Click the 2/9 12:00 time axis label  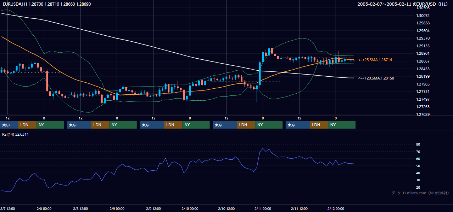pyautogui.click(x=153, y=208)
